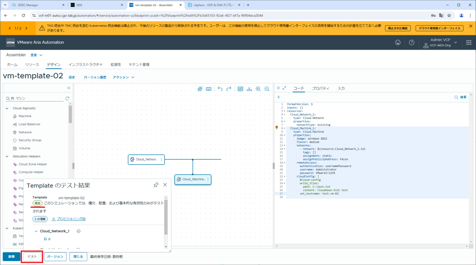The height and width of the screenshot is (265, 476).
Task: Select Security Group in resource palette
Action: (x=30, y=140)
